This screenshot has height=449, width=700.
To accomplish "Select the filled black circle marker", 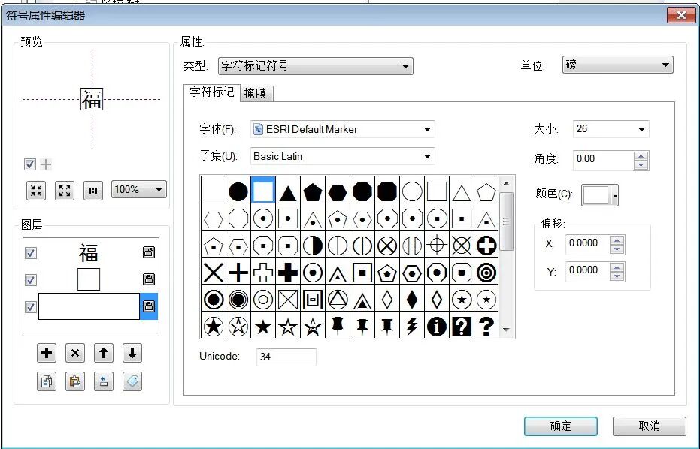I will [238, 191].
